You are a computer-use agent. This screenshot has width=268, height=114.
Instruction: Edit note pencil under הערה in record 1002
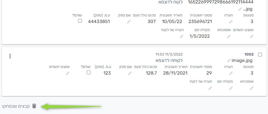[231, 73]
